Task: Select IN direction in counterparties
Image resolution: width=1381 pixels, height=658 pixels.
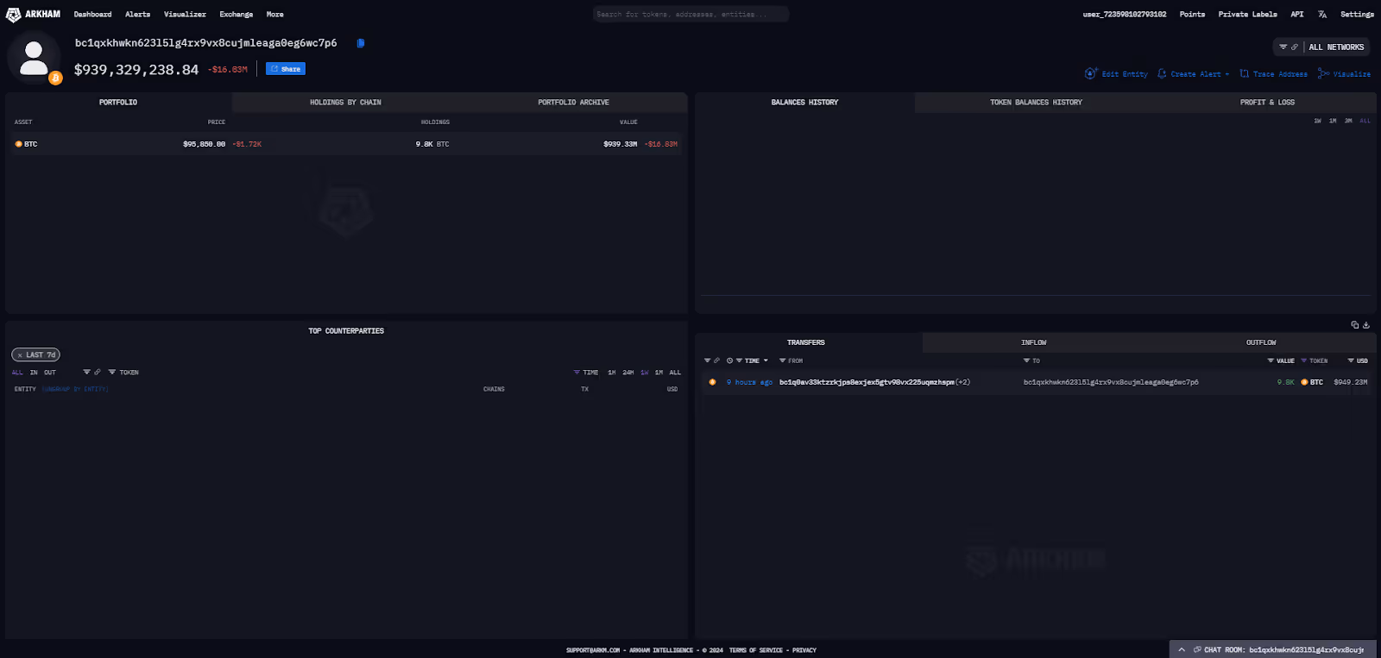Action: [x=34, y=373]
